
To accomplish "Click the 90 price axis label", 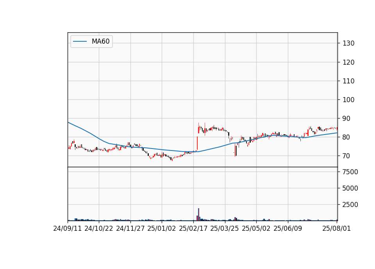I will [x=346, y=119].
